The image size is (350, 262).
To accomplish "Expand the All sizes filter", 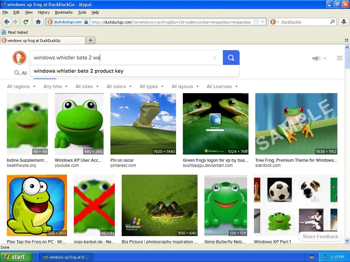I will click(87, 86).
